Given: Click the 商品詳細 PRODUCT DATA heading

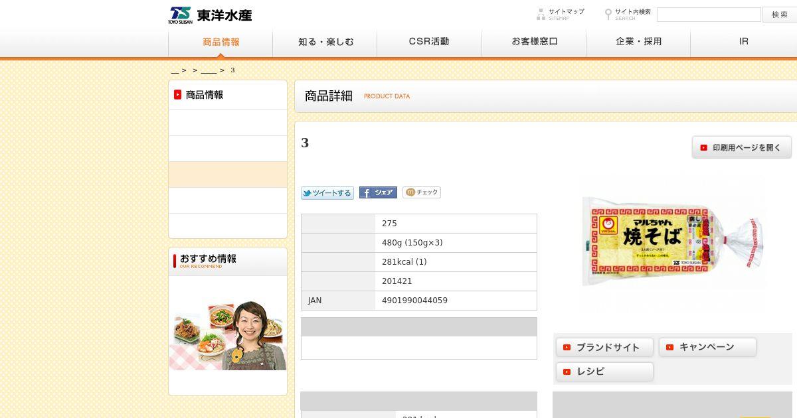Looking at the screenshot, I should (357, 96).
